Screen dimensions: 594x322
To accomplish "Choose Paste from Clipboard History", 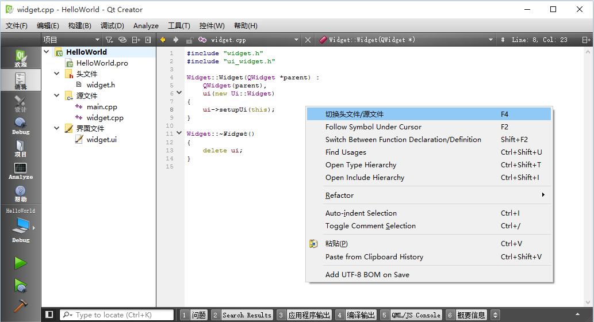I will tap(429, 257).
